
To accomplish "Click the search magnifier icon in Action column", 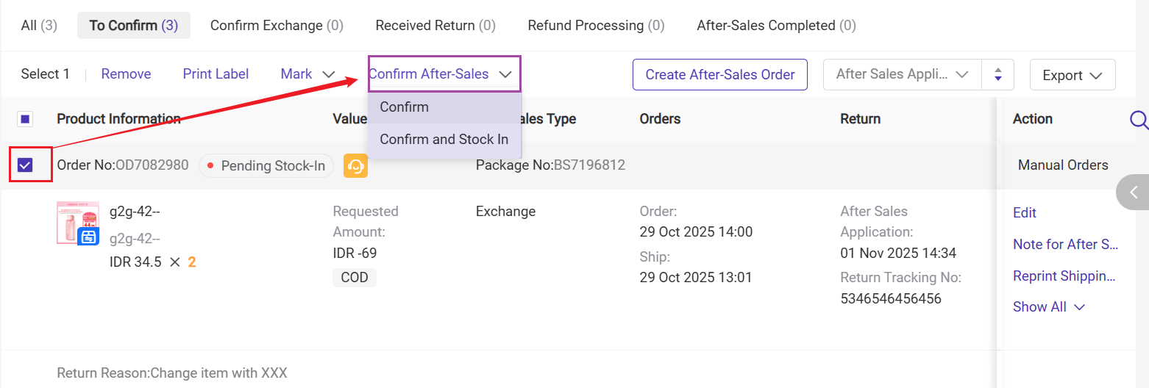I will tap(1139, 119).
